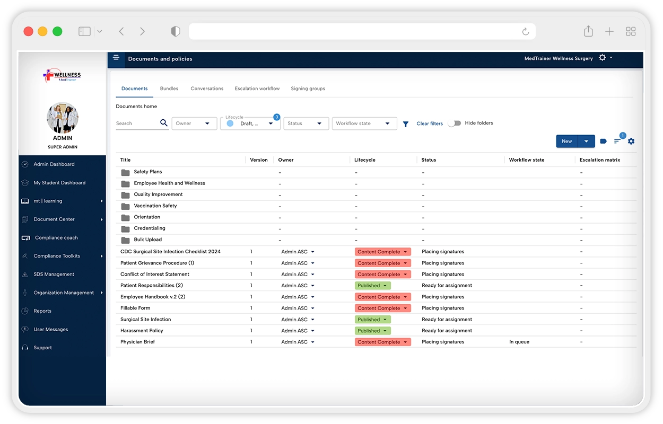Toggle the Hide folders switch

pyautogui.click(x=454, y=123)
